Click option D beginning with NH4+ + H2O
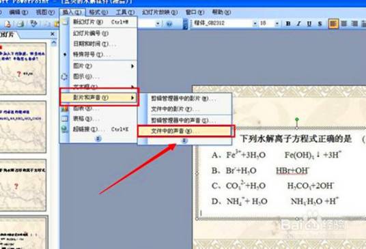Screen dimensions: 366x249 pyautogui.click(x=275, y=201)
